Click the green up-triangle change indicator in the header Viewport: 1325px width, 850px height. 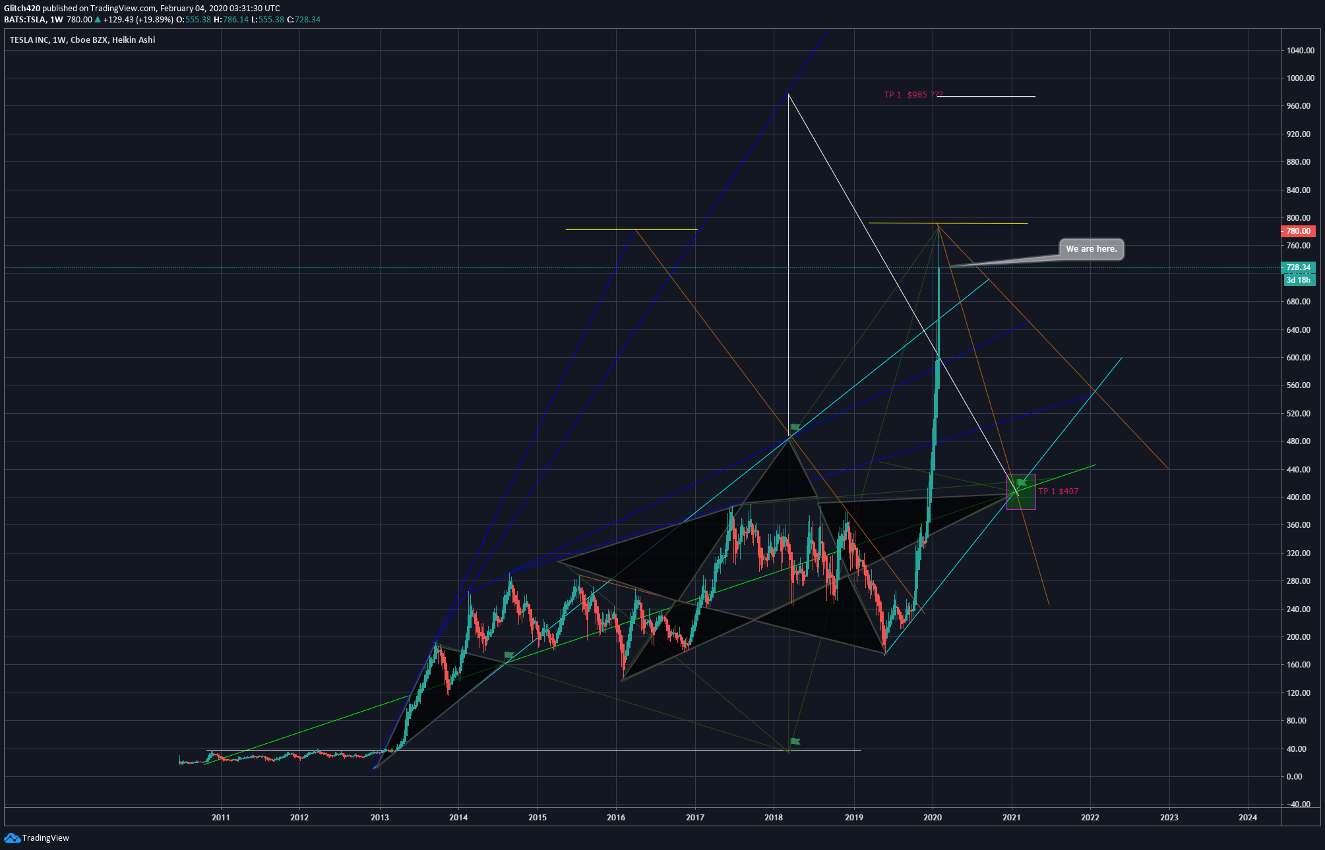click(98, 20)
